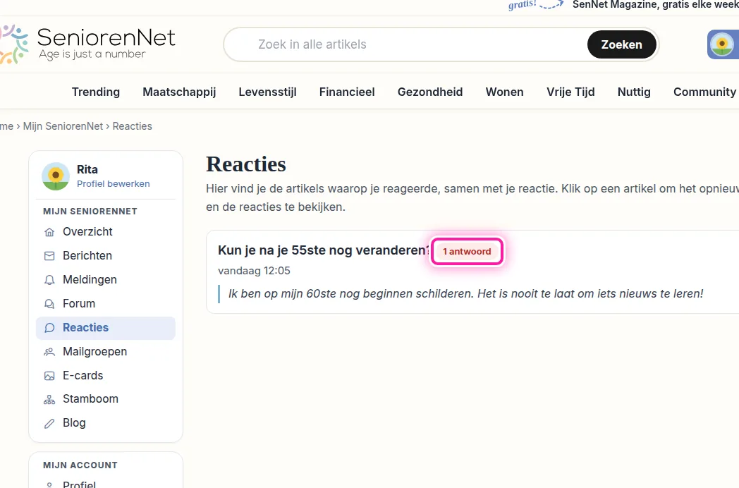
Task: Click the Mijn SeniorenNet breadcrumb
Action: click(x=63, y=126)
